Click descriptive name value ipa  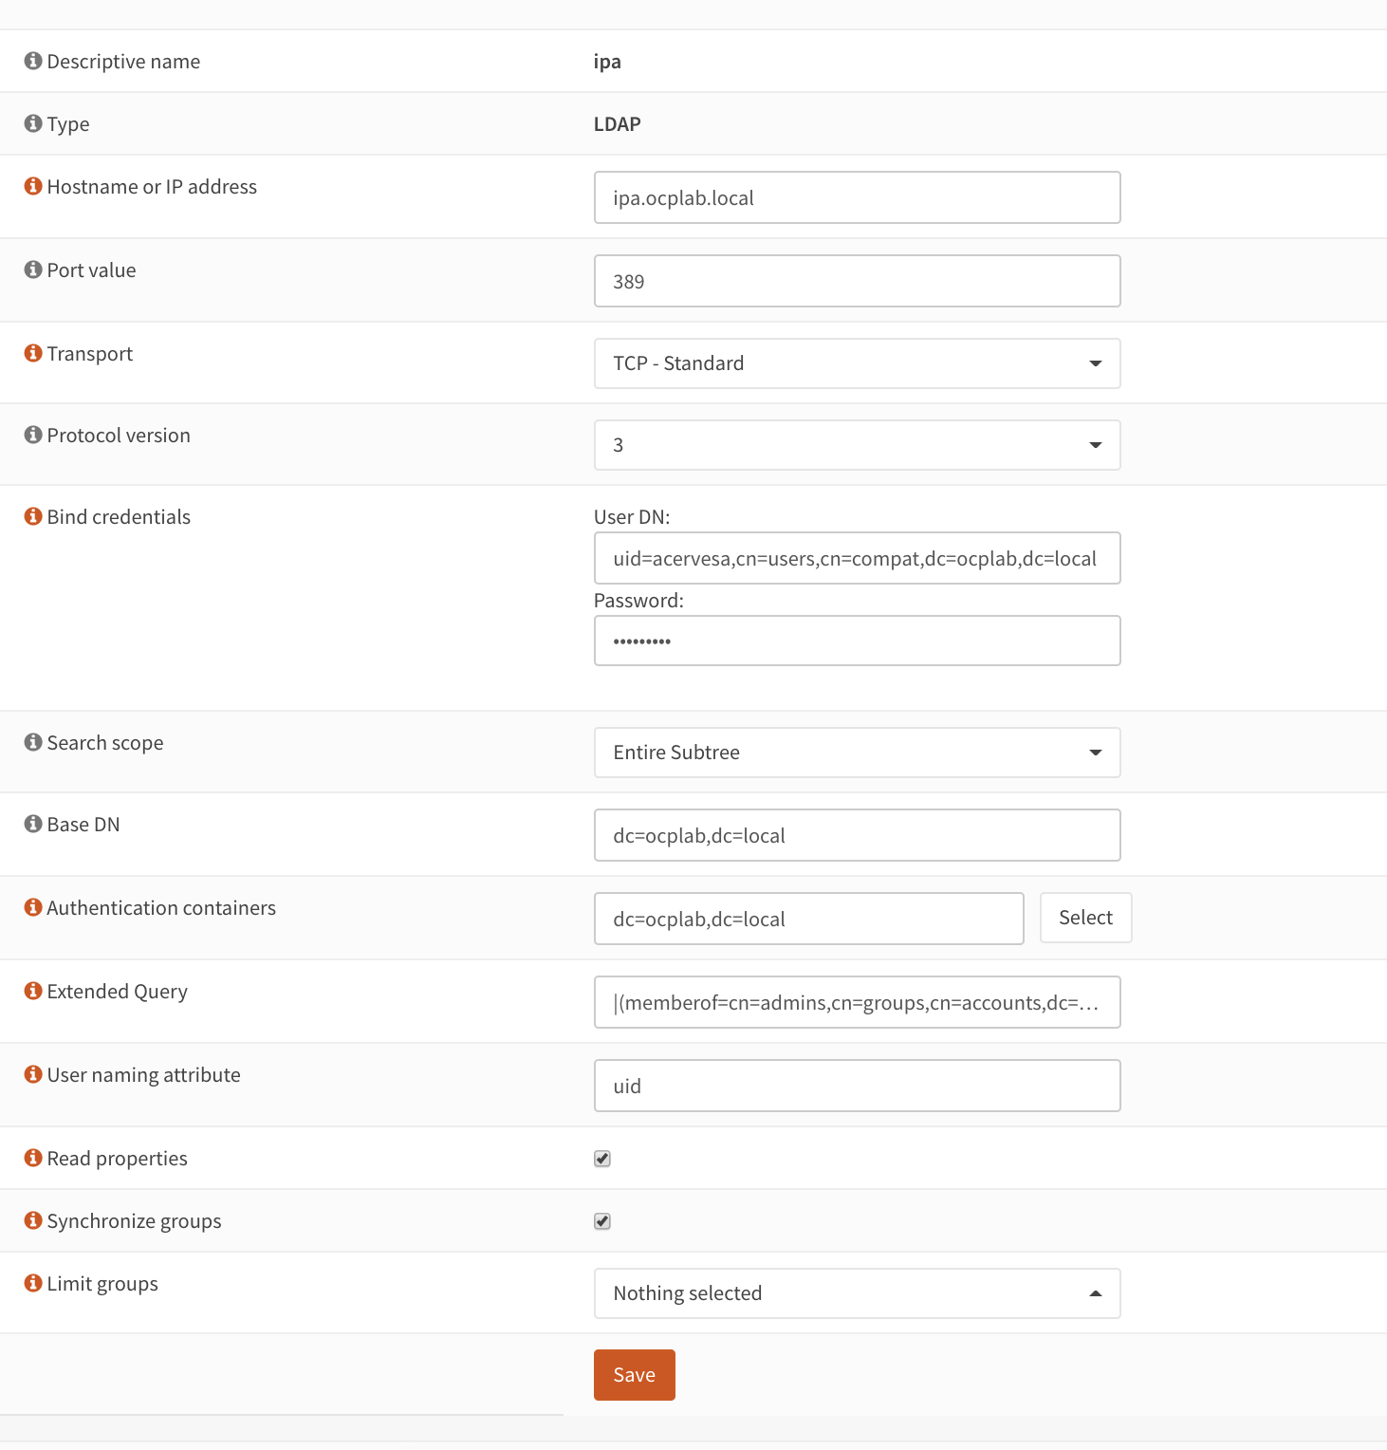pos(607,62)
